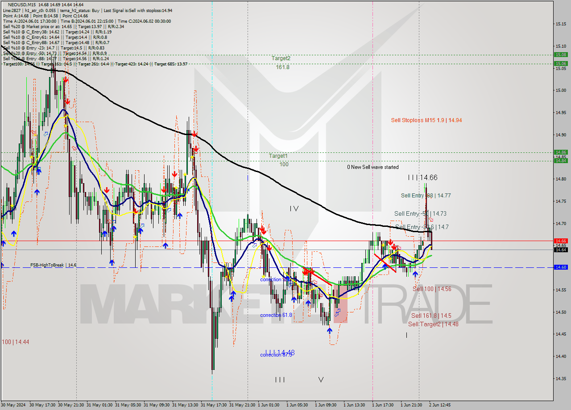The height and width of the screenshot is (410, 571).
Task: Click the 'correction 87.5' label
Action: coord(276,355)
